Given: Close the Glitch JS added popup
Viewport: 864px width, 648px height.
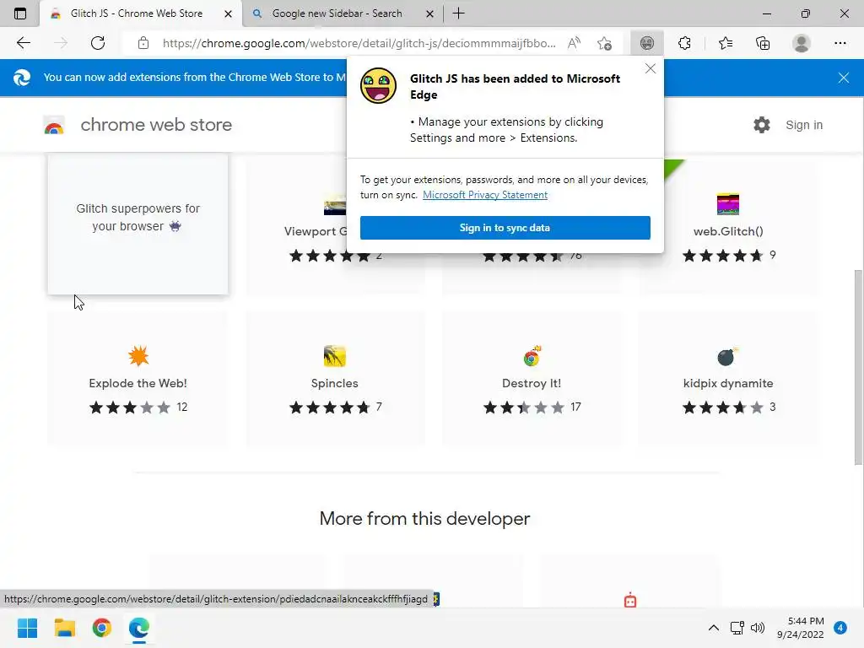Looking at the screenshot, I should pos(651,68).
